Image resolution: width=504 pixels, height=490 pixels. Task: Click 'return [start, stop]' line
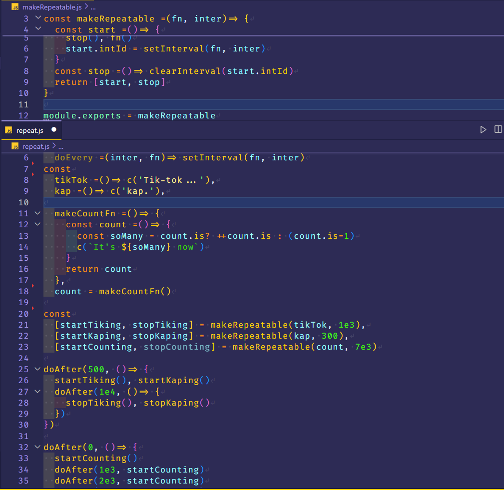pos(110,82)
